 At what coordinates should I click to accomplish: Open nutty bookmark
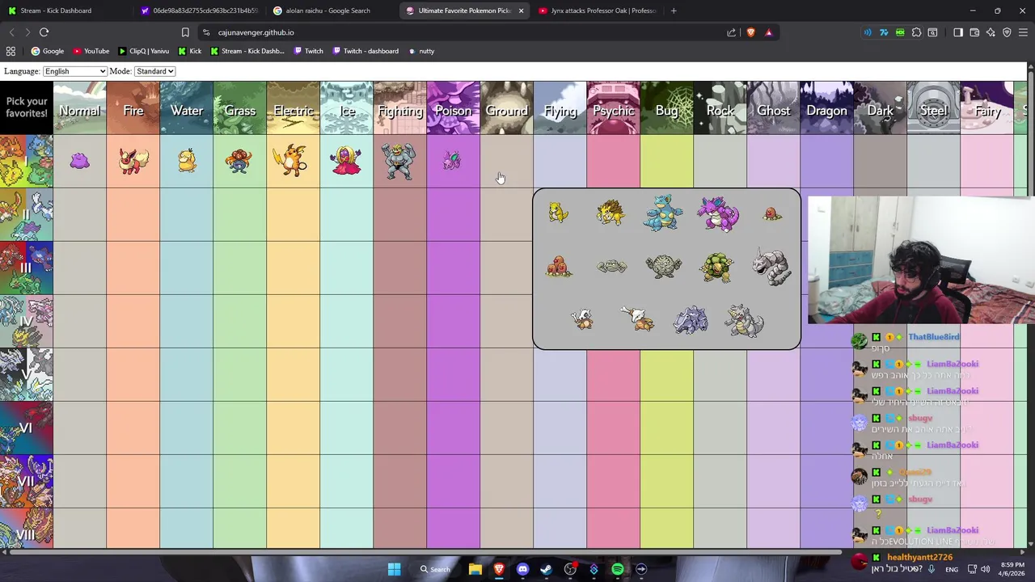(x=420, y=51)
